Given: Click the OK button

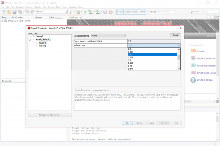Looking at the screenshot, I should click(127, 123).
